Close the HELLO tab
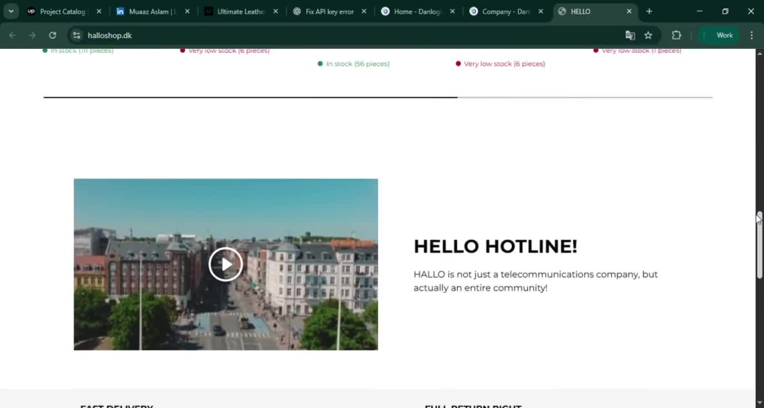Viewport: 764px width, 408px height. [x=629, y=11]
